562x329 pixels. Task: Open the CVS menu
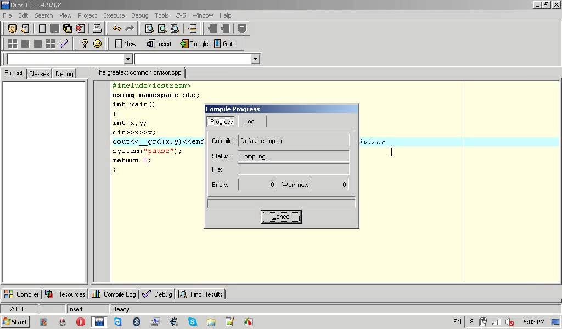pos(181,15)
